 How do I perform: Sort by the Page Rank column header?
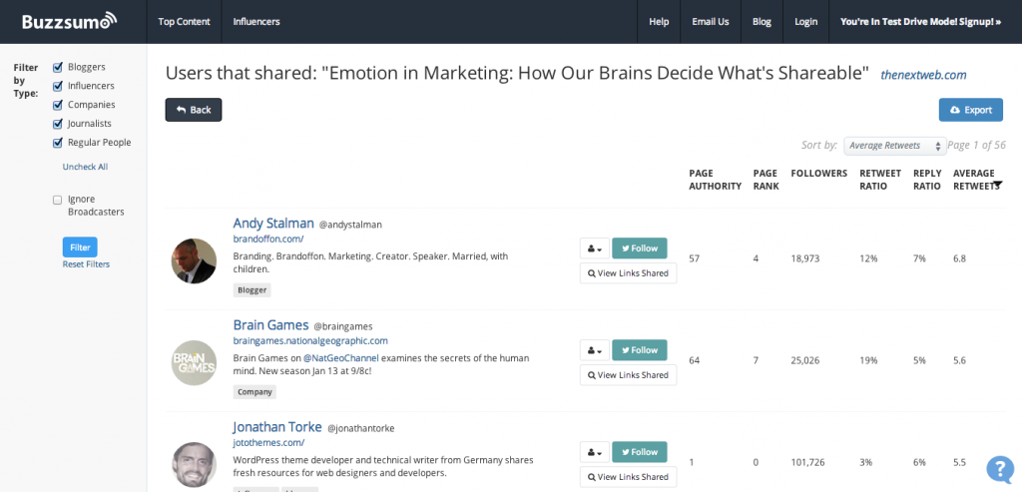[x=766, y=180]
